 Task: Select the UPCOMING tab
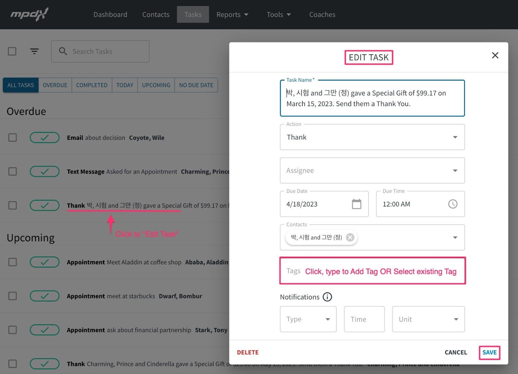[156, 85]
